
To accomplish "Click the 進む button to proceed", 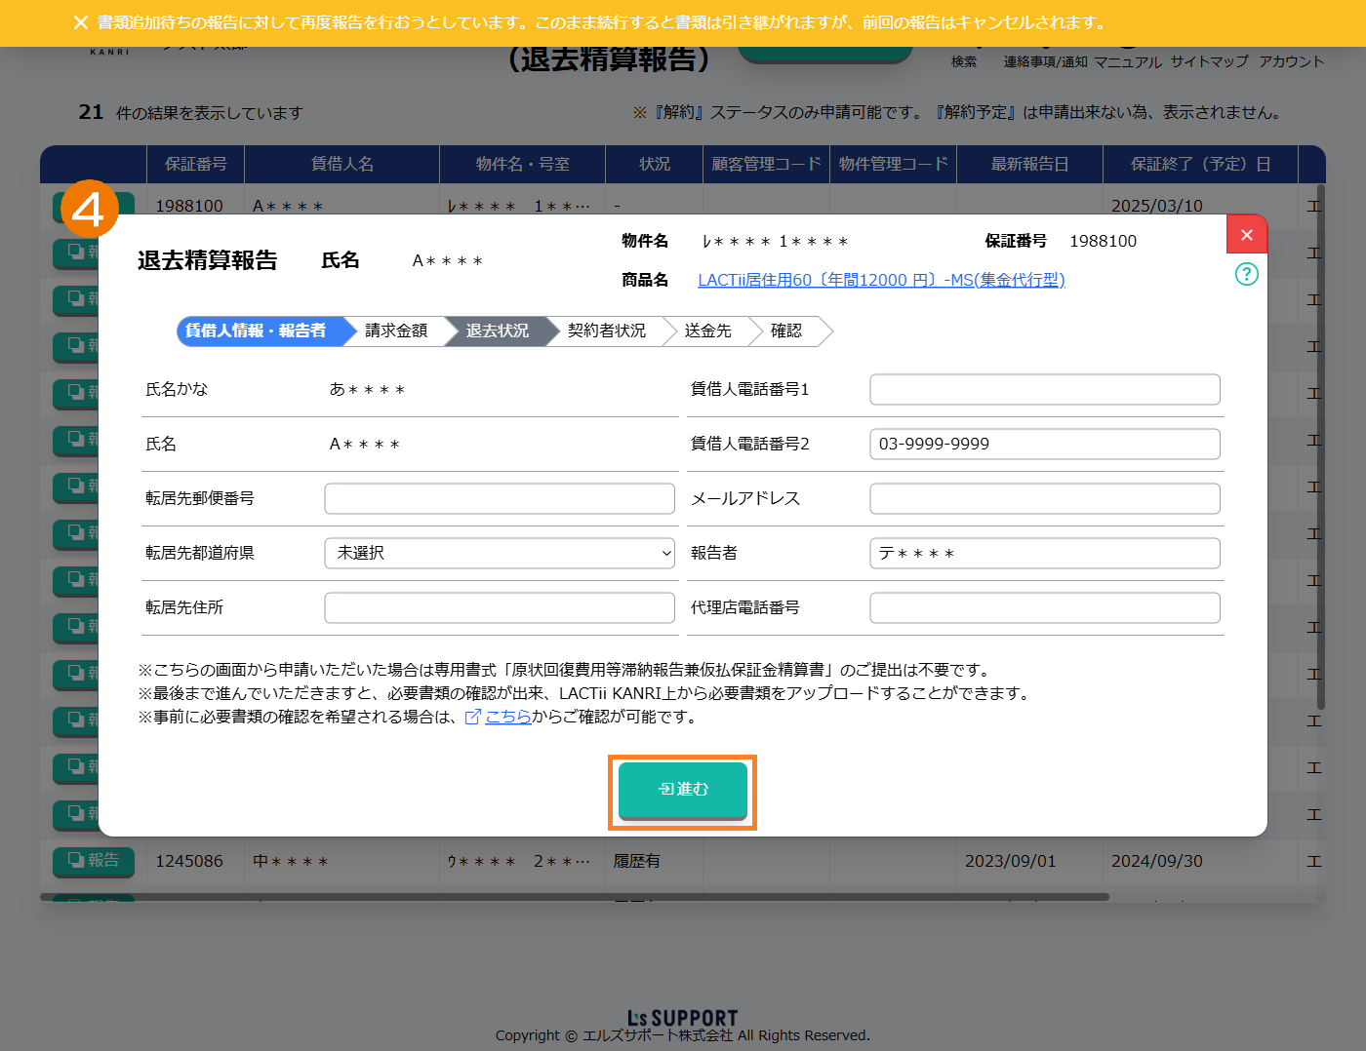I will click(x=682, y=790).
